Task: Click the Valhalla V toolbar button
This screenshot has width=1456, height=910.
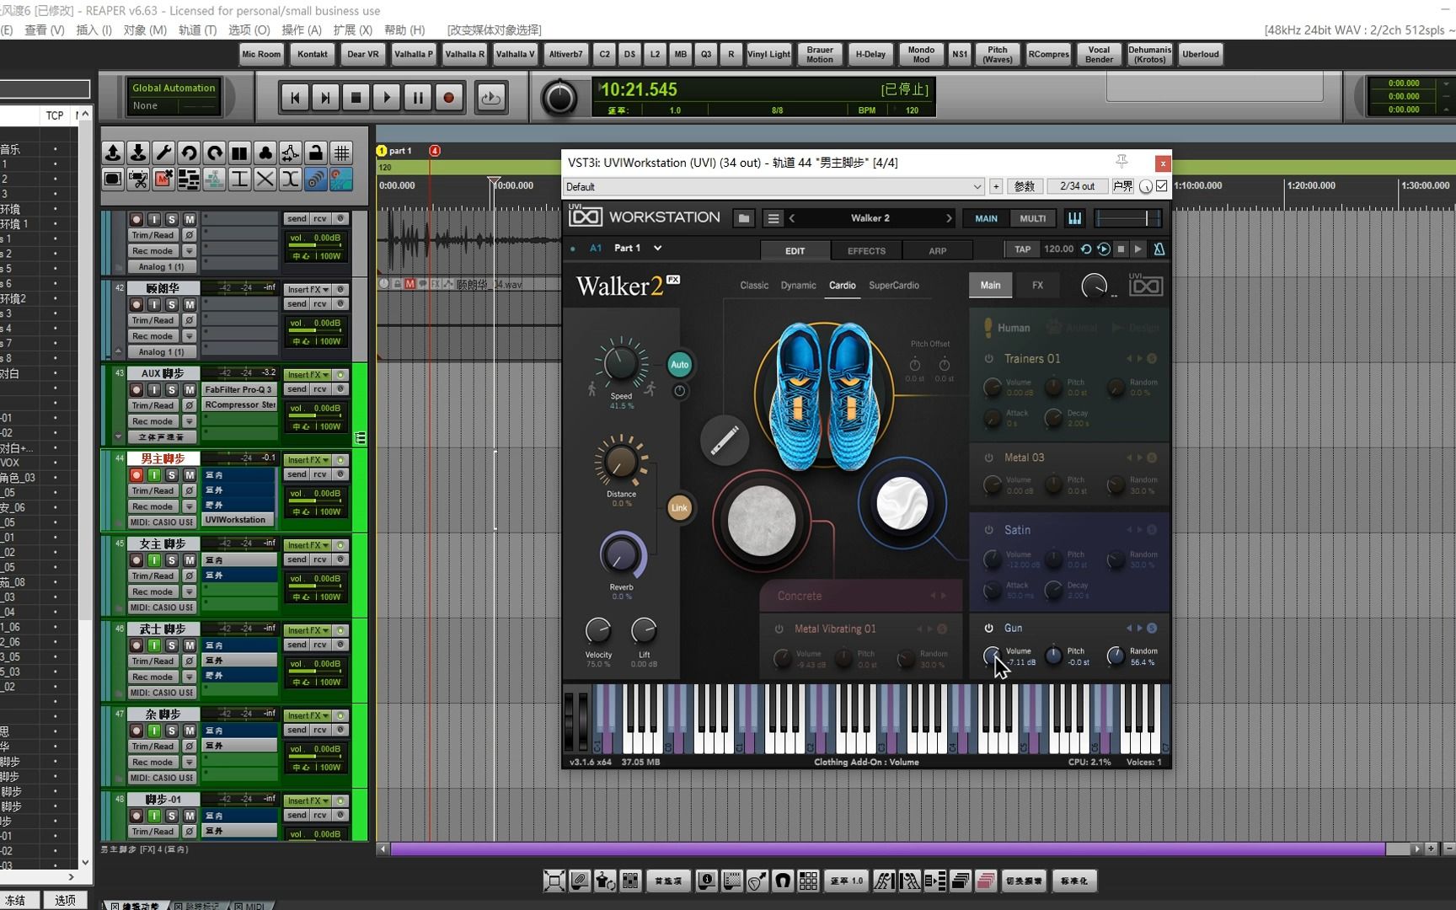Action: click(515, 54)
